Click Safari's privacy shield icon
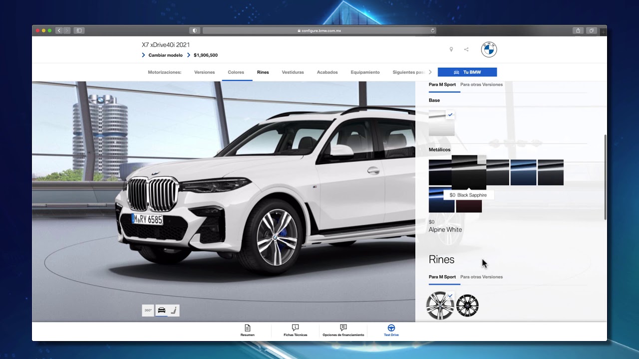Viewport: 639px width, 359px height. click(194, 30)
